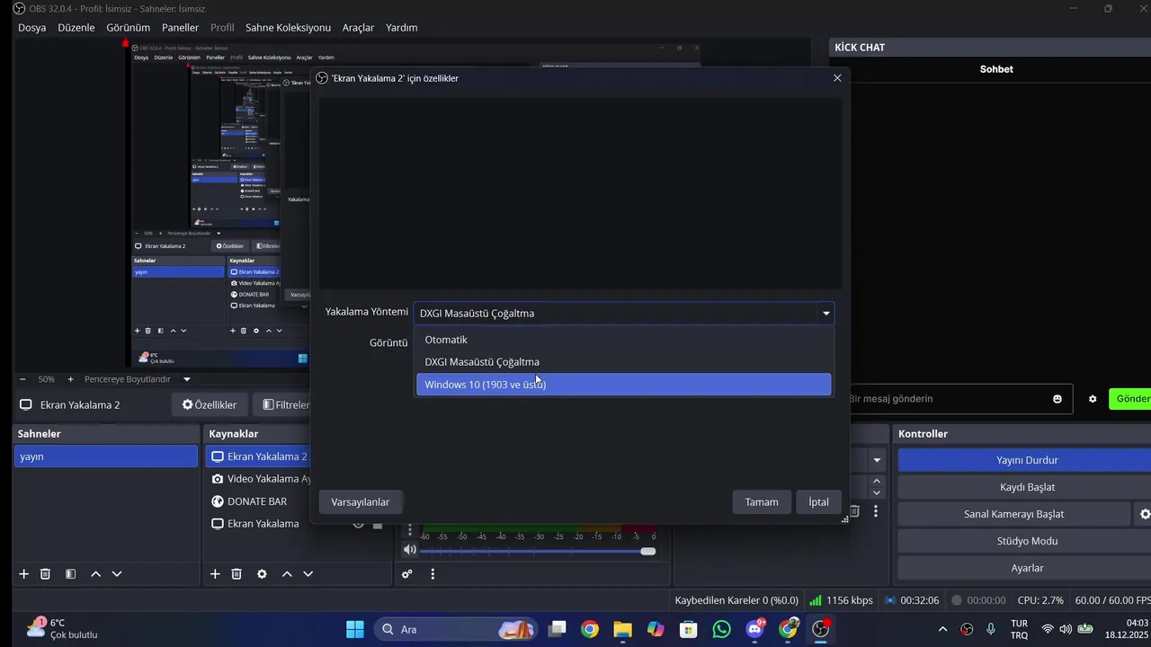The height and width of the screenshot is (647, 1151).
Task: Open emoji picker in chat box
Action: [x=1057, y=399]
